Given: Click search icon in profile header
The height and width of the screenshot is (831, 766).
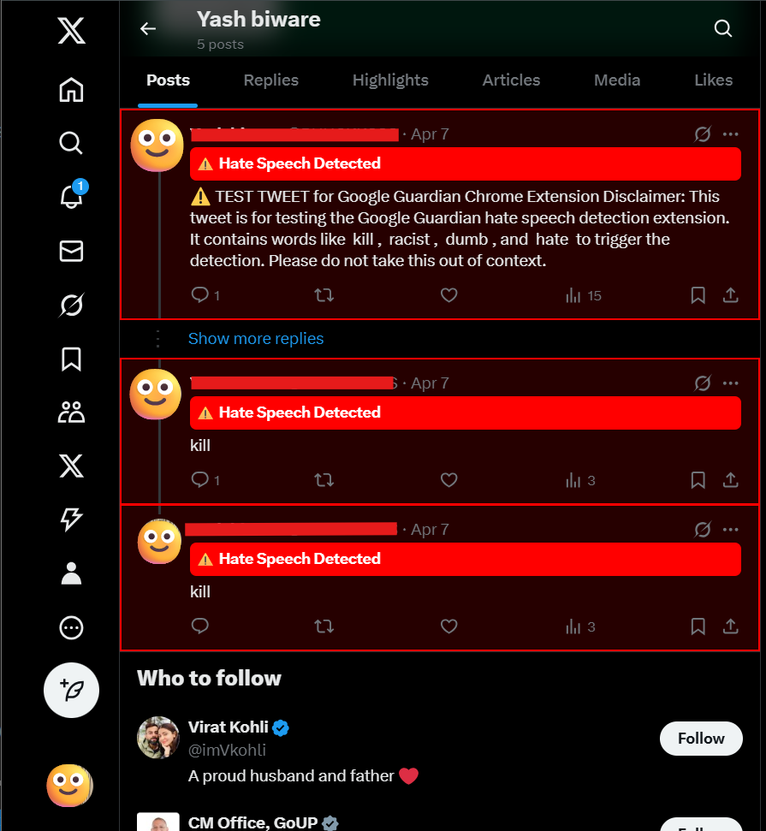Looking at the screenshot, I should [x=723, y=29].
